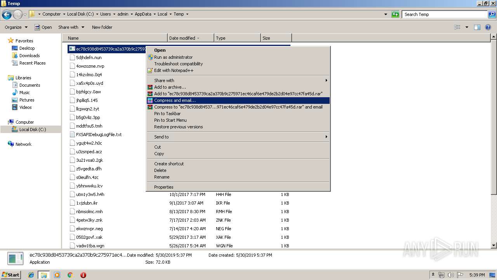Click Windows Media Player taskbar icon
This screenshot has width=497, height=280.
pyautogui.click(x=57, y=275)
